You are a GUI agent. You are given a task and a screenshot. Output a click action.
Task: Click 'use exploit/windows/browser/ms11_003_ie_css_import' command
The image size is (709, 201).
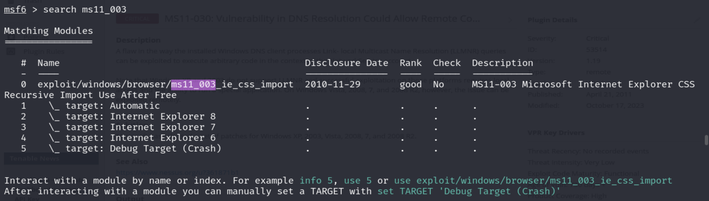[533, 181]
